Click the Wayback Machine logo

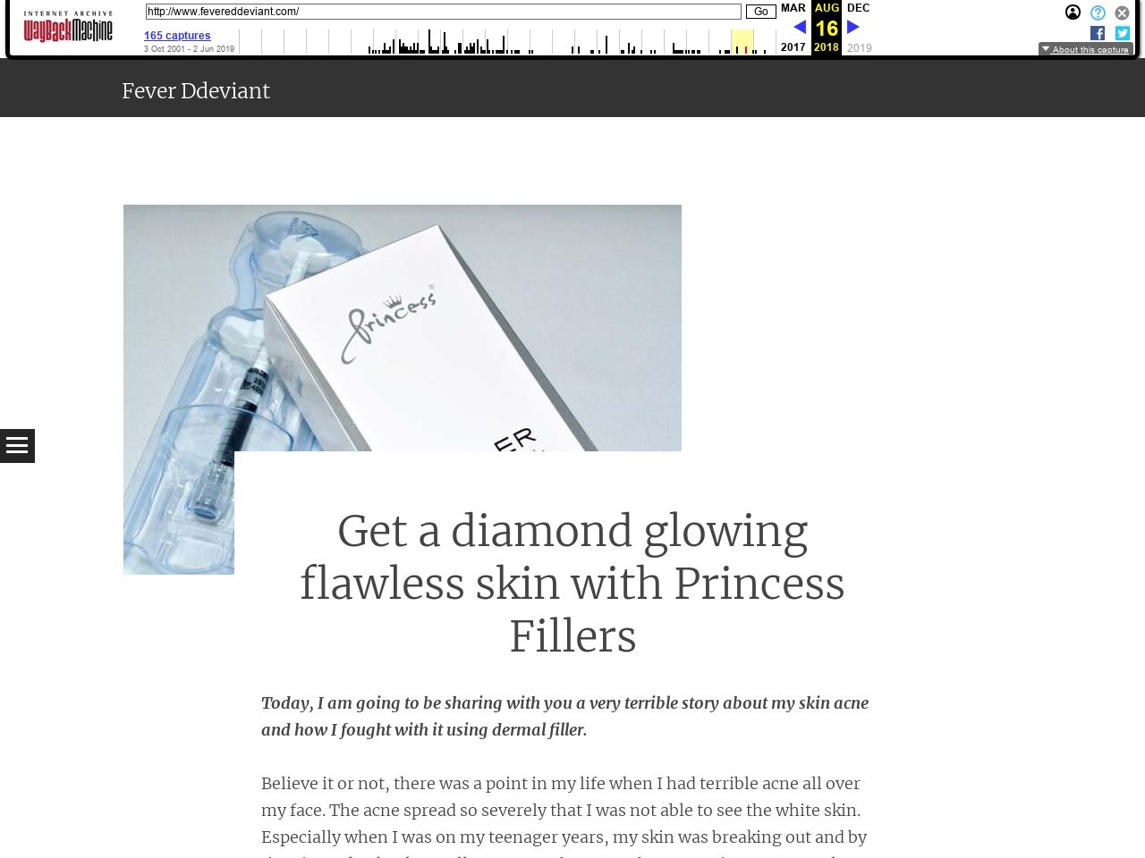[x=68, y=28]
